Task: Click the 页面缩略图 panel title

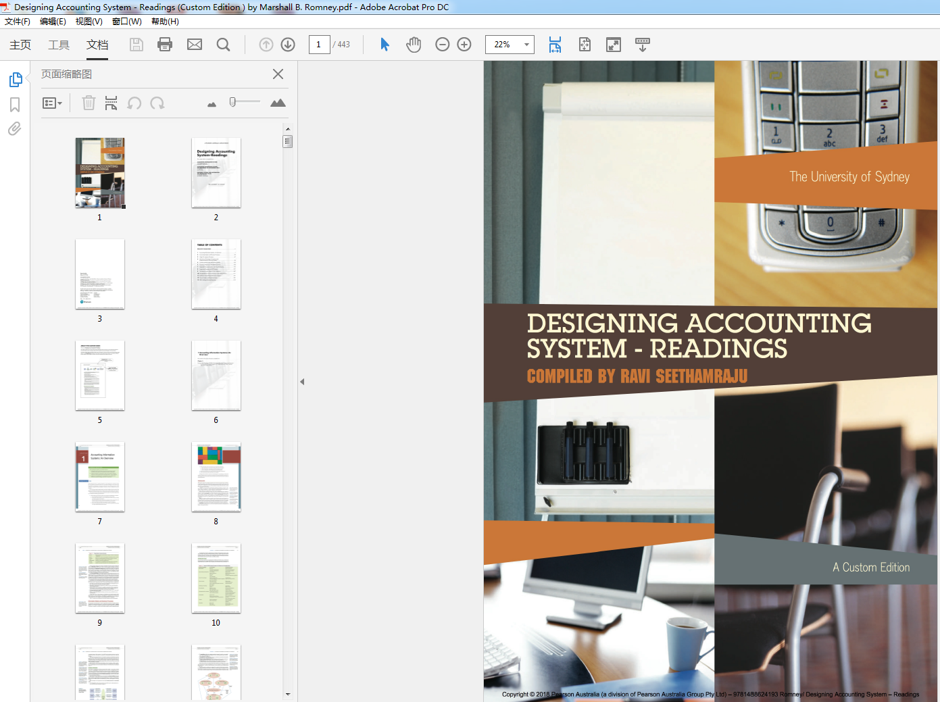Action: click(x=66, y=74)
